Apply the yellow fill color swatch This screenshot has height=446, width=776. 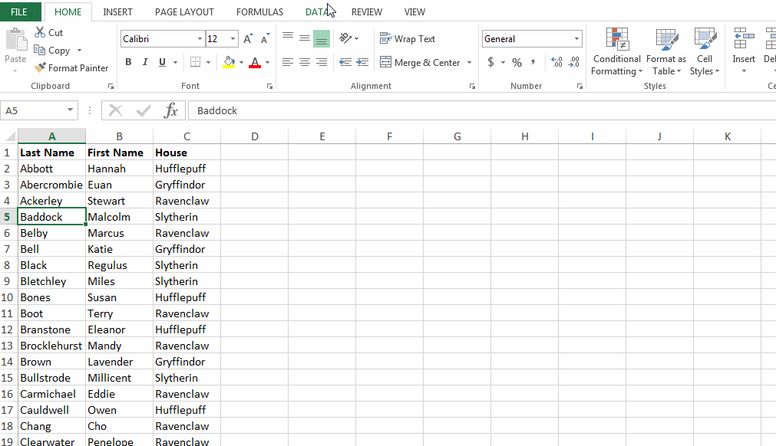click(228, 63)
